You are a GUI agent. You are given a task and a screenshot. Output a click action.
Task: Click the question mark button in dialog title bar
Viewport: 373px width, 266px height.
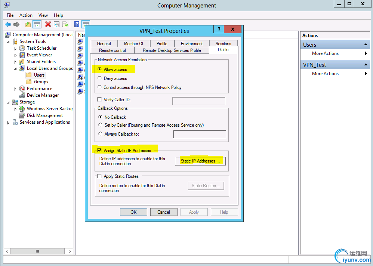(x=219, y=29)
